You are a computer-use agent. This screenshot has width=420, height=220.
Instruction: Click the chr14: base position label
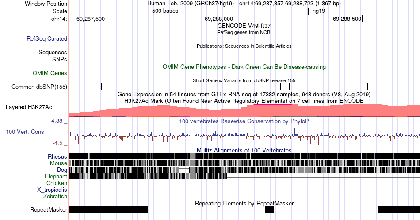coord(59,19)
